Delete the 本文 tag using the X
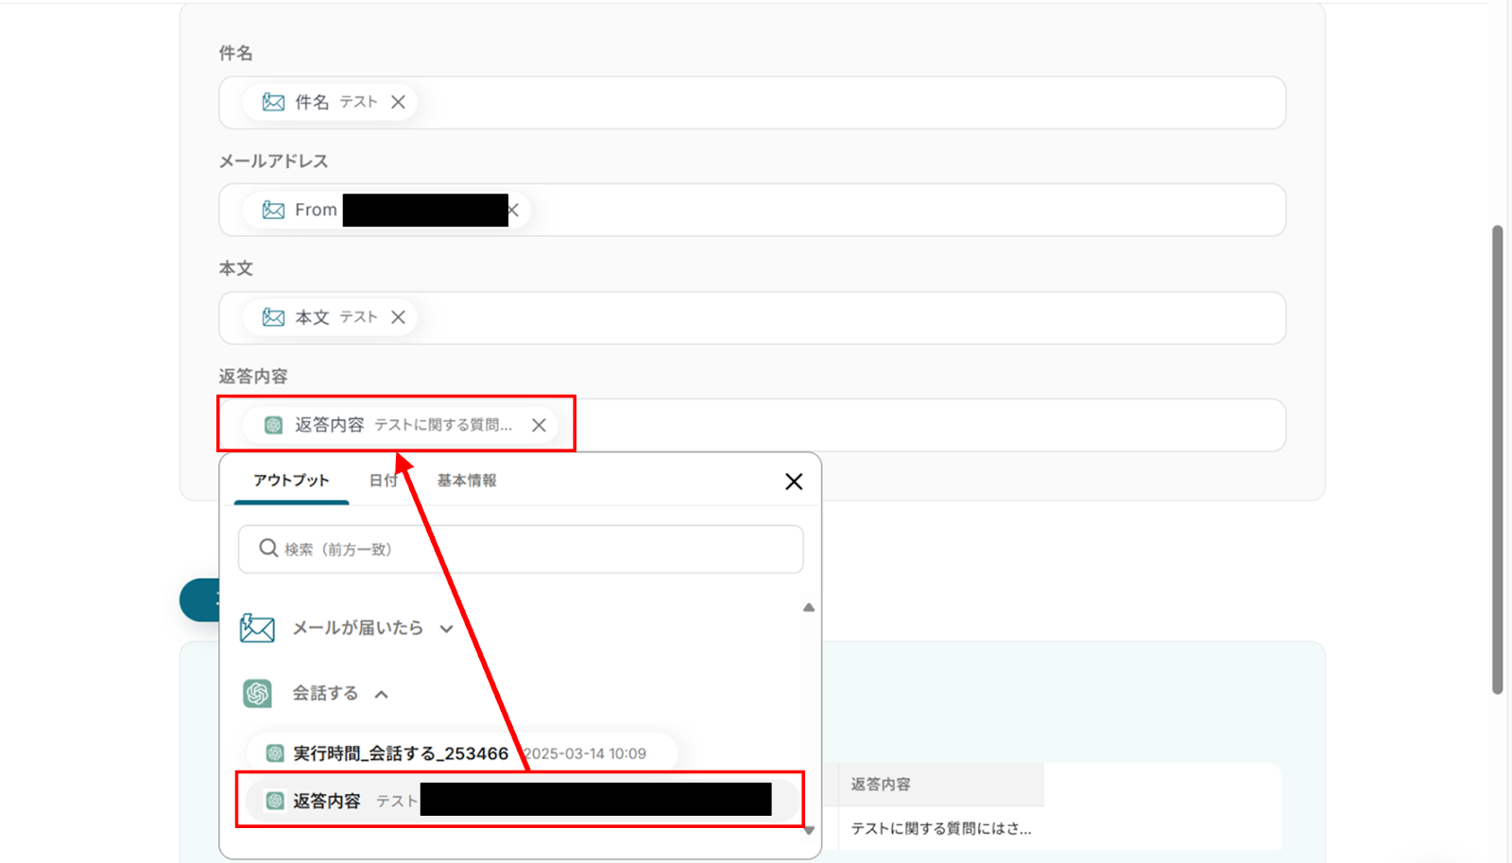This screenshot has width=1512, height=863. click(x=398, y=317)
